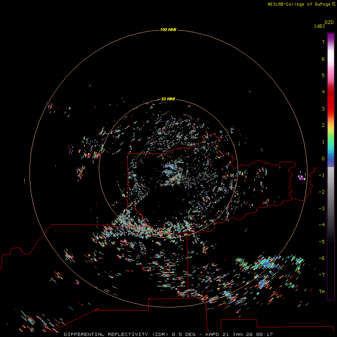This screenshot has width=337, height=337.
Task: Pick the white band of the color bar
Action: coord(331,56)
